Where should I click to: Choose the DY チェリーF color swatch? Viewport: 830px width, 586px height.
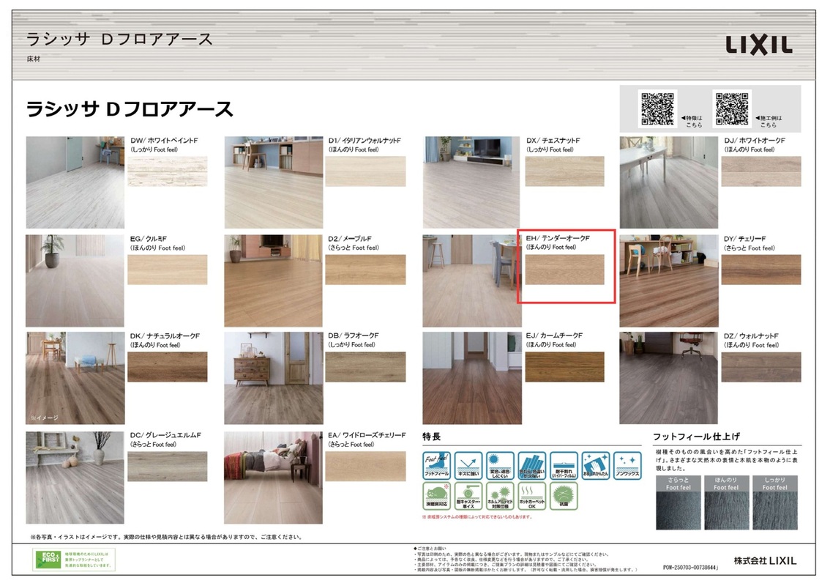coord(760,270)
